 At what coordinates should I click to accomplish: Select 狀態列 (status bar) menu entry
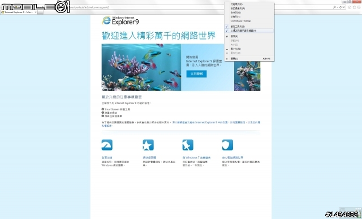pyautogui.click(x=249, y=17)
